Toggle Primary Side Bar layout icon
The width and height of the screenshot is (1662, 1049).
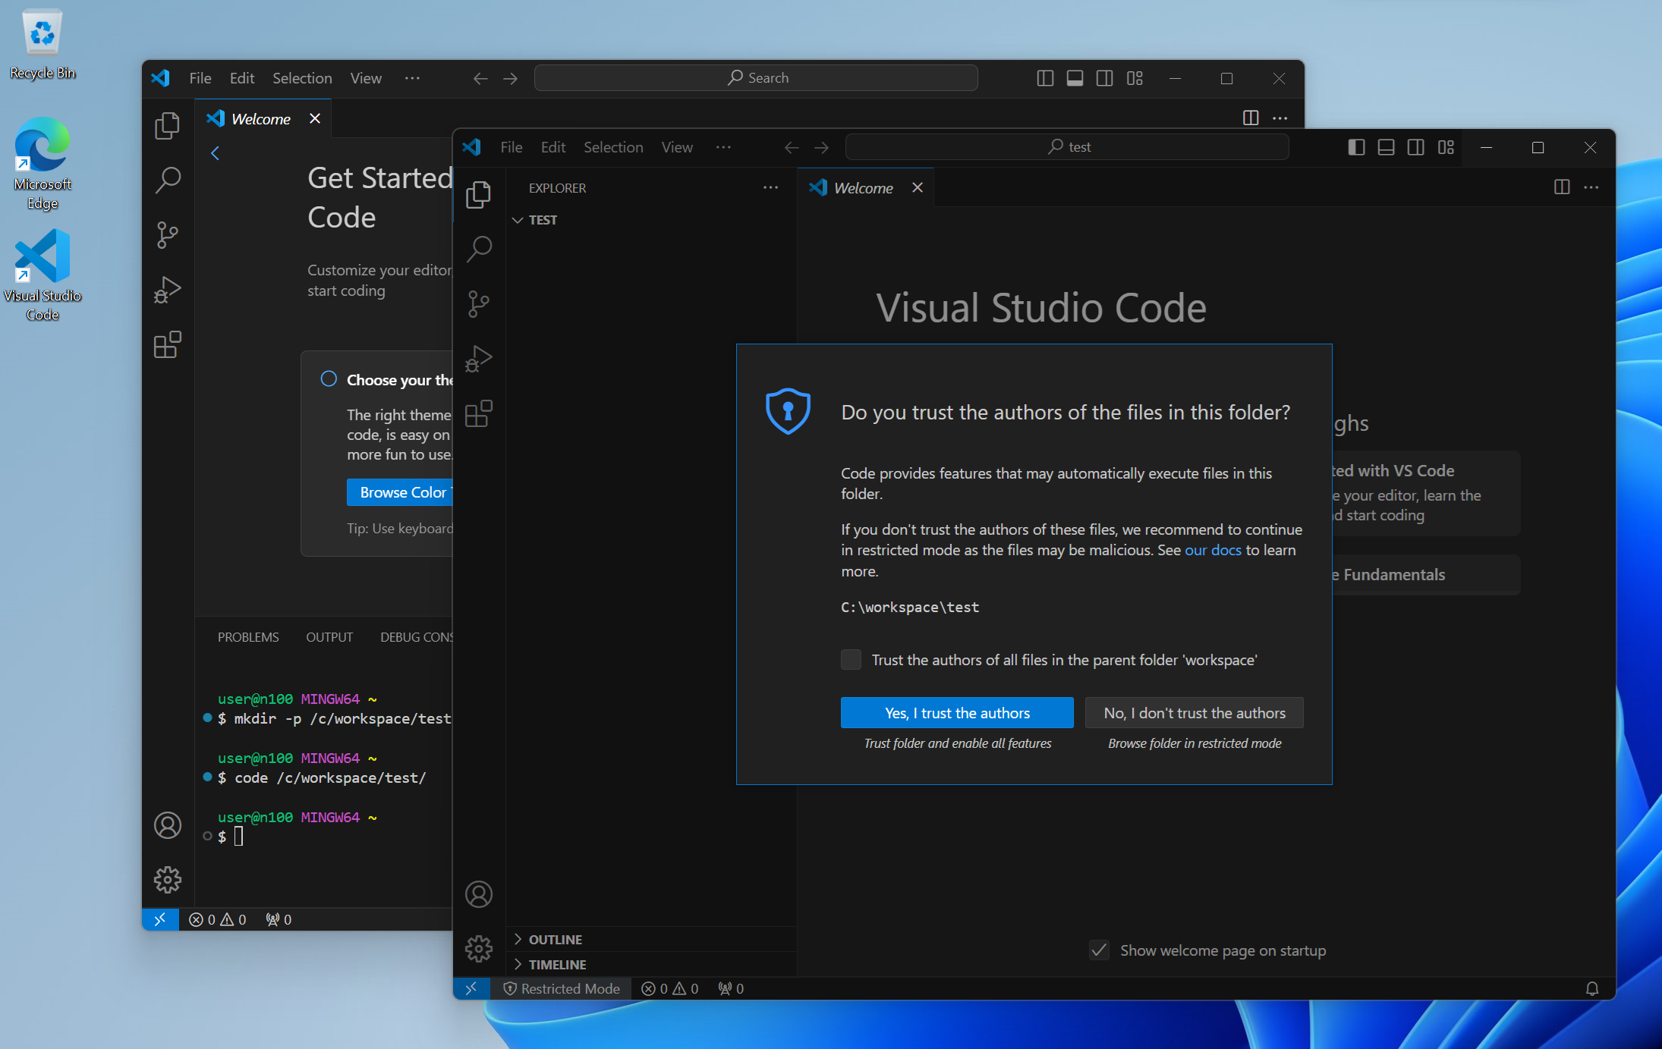(x=1356, y=147)
